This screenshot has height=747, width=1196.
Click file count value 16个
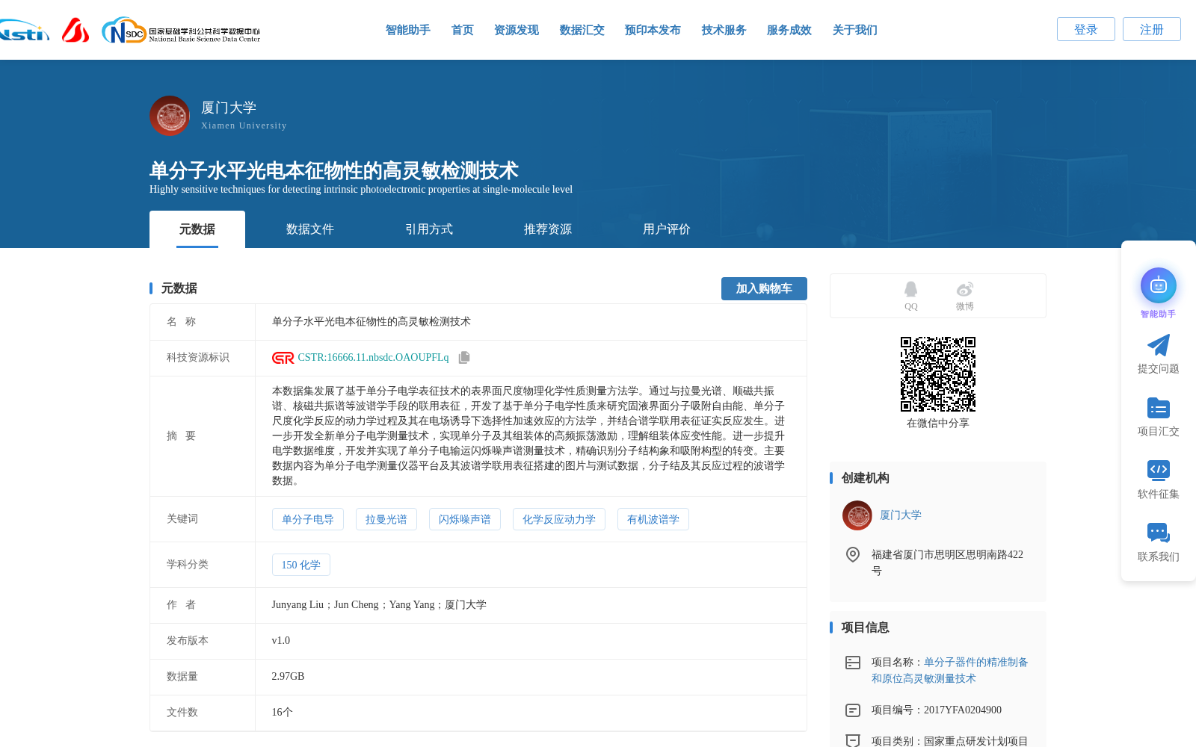(283, 713)
